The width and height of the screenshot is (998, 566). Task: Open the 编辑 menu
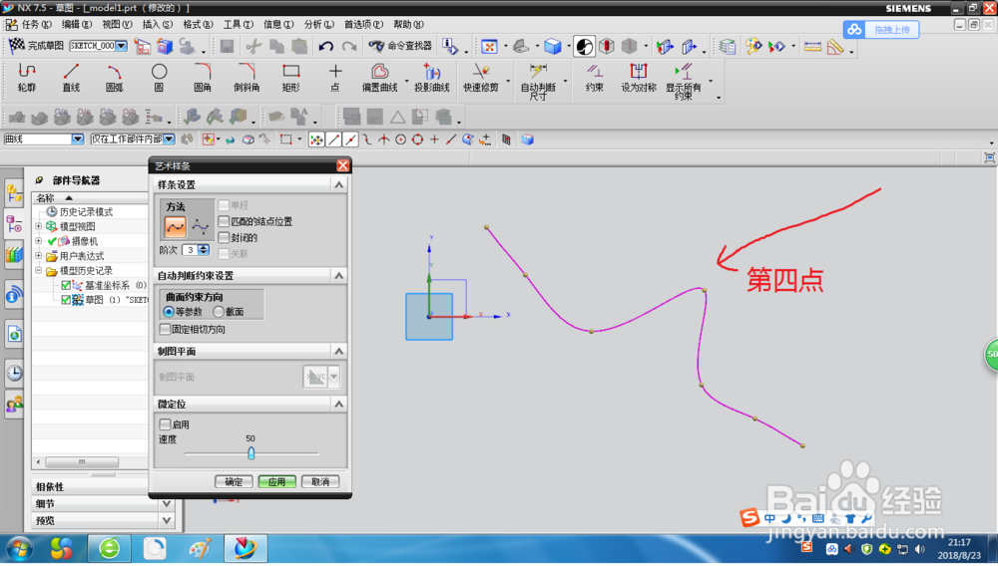77,24
